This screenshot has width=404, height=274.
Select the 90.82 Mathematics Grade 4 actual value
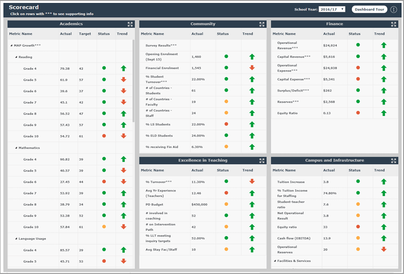pyautogui.click(x=65, y=160)
